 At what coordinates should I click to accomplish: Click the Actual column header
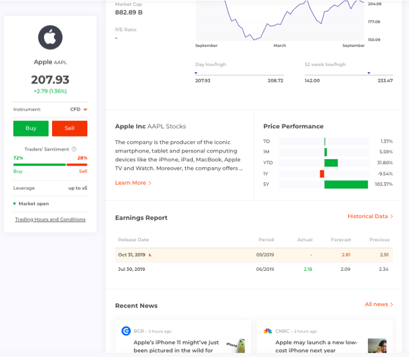305,240
